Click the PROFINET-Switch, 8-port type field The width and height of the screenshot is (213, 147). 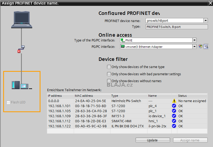coord(177,27)
